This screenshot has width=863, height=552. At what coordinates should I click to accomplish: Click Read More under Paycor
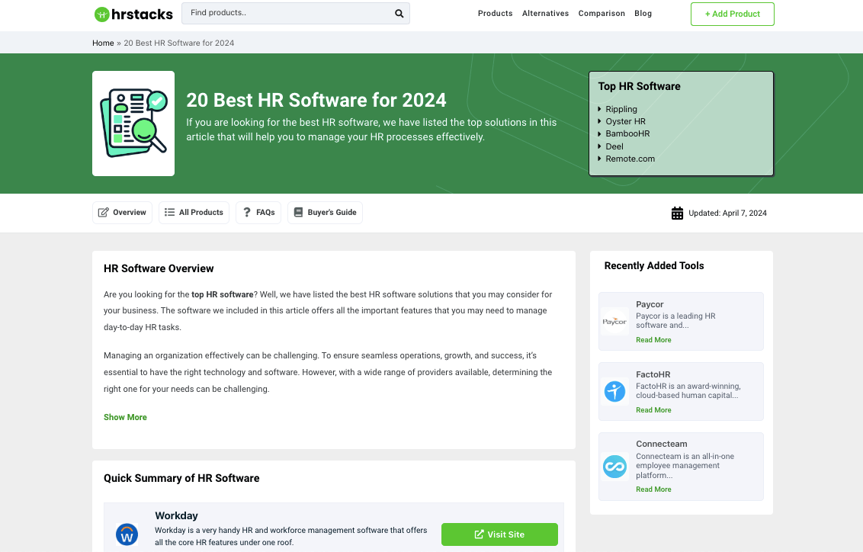pos(653,340)
